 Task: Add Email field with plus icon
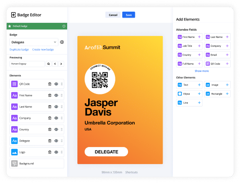pos(227,55)
